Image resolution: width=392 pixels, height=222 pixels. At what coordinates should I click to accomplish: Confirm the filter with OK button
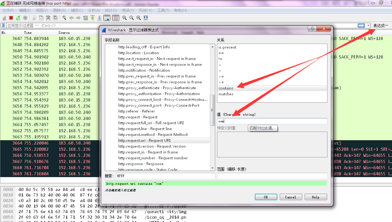pos(266,197)
